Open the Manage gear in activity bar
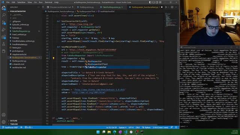240x135 pixels. (3, 122)
